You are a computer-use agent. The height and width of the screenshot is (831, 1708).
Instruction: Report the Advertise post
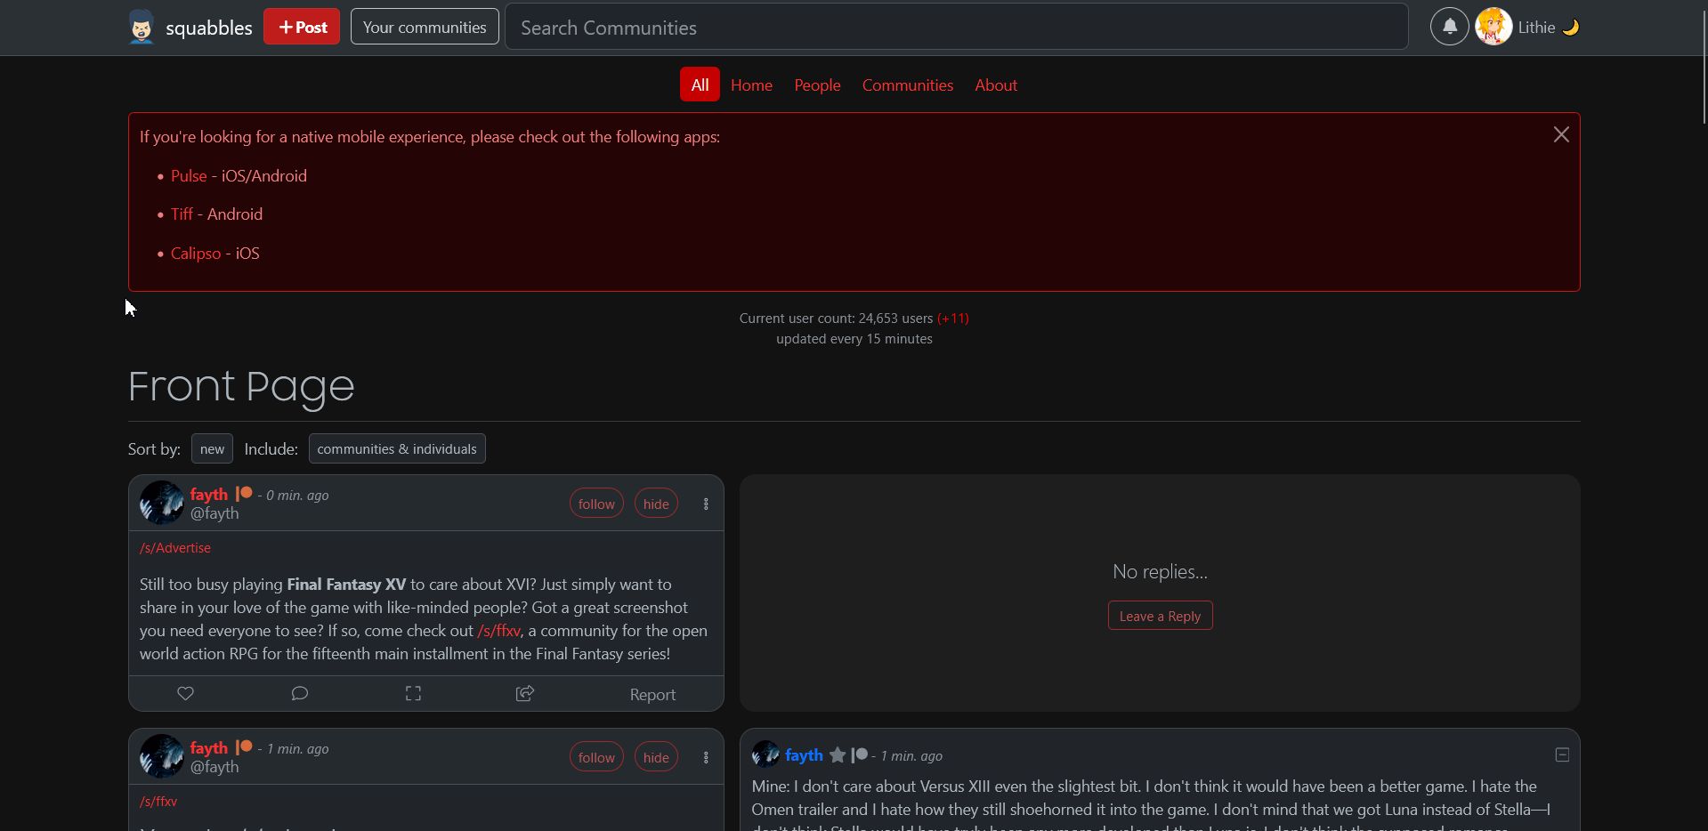coord(652,694)
